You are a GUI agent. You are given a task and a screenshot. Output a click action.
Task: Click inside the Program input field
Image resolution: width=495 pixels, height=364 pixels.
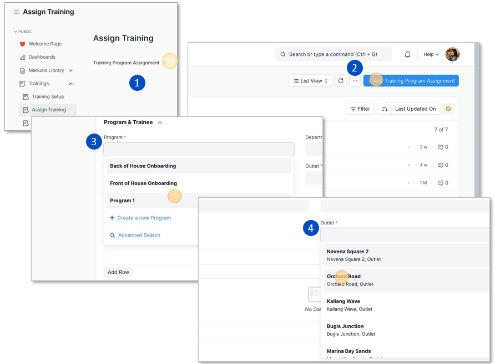click(x=198, y=149)
